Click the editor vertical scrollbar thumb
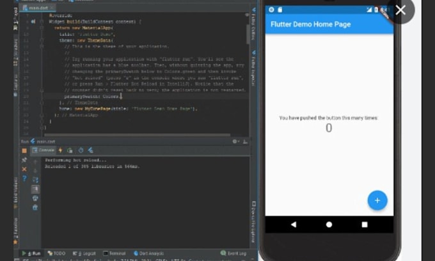The image size is (435, 261). click(x=248, y=34)
